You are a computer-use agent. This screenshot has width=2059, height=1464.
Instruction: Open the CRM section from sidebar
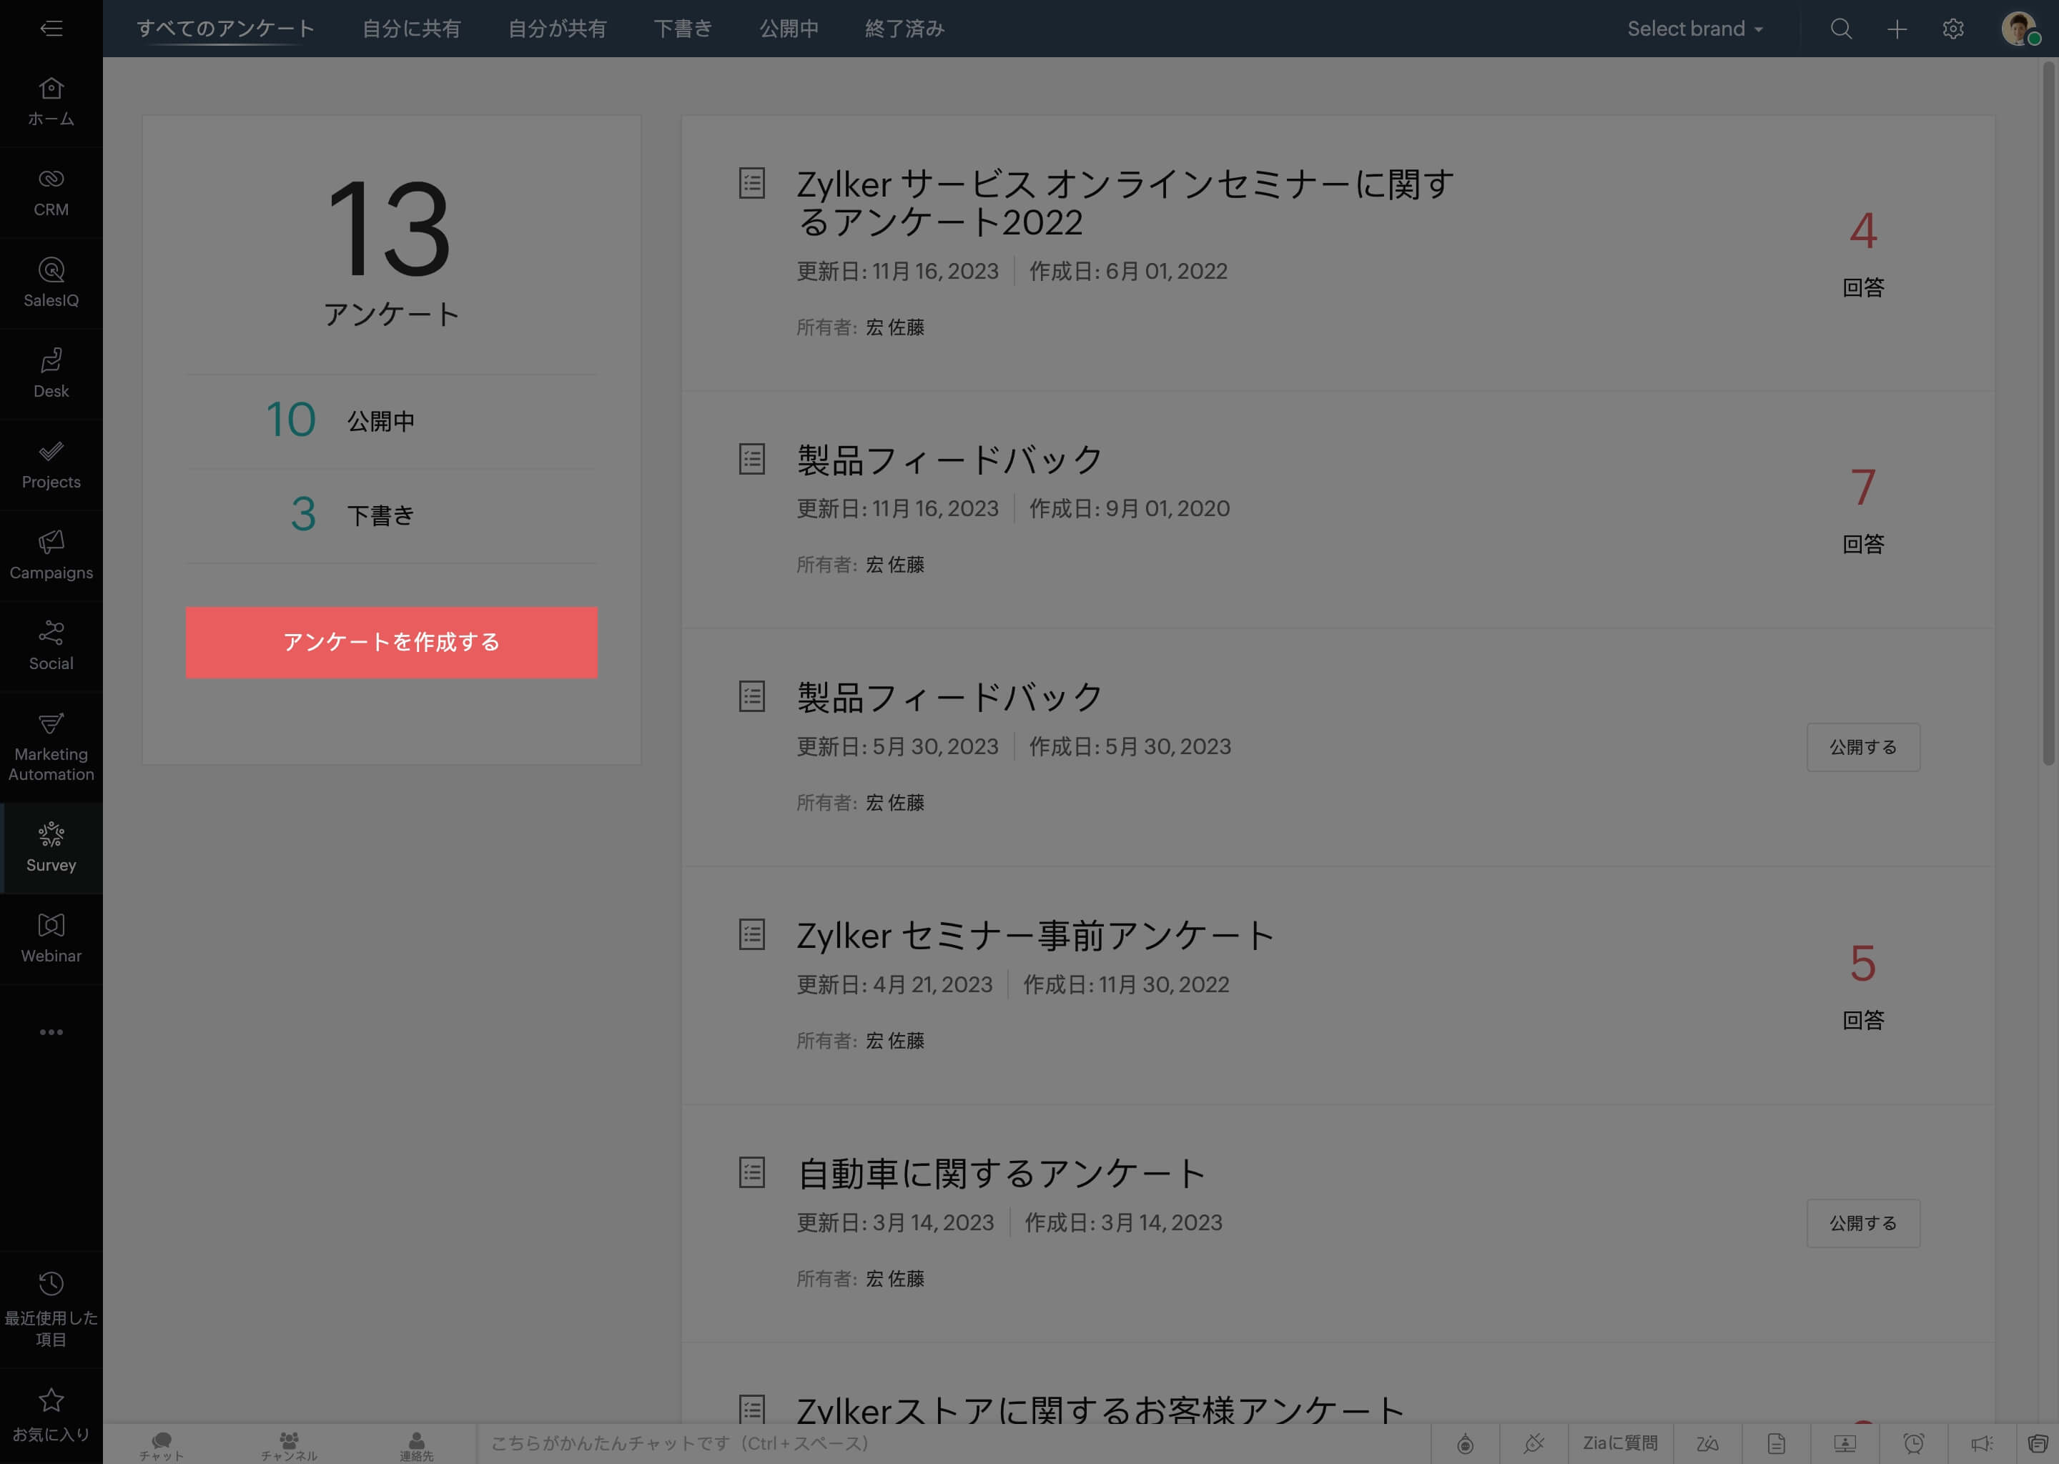coord(51,190)
